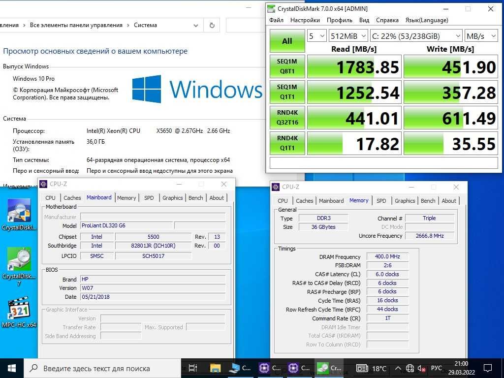Open the weather widget showing 18°C
This screenshot has height=378, width=504.
pyautogui.click(x=371, y=368)
